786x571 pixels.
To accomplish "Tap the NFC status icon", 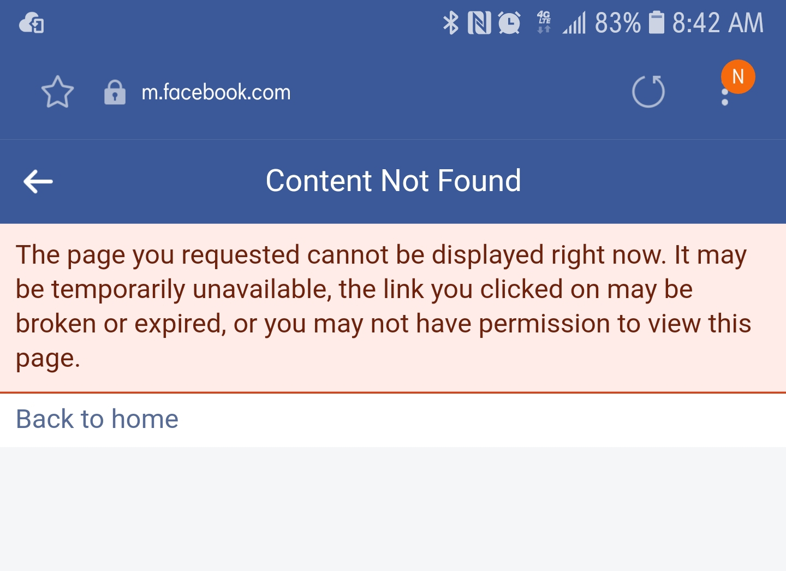I will [x=479, y=23].
